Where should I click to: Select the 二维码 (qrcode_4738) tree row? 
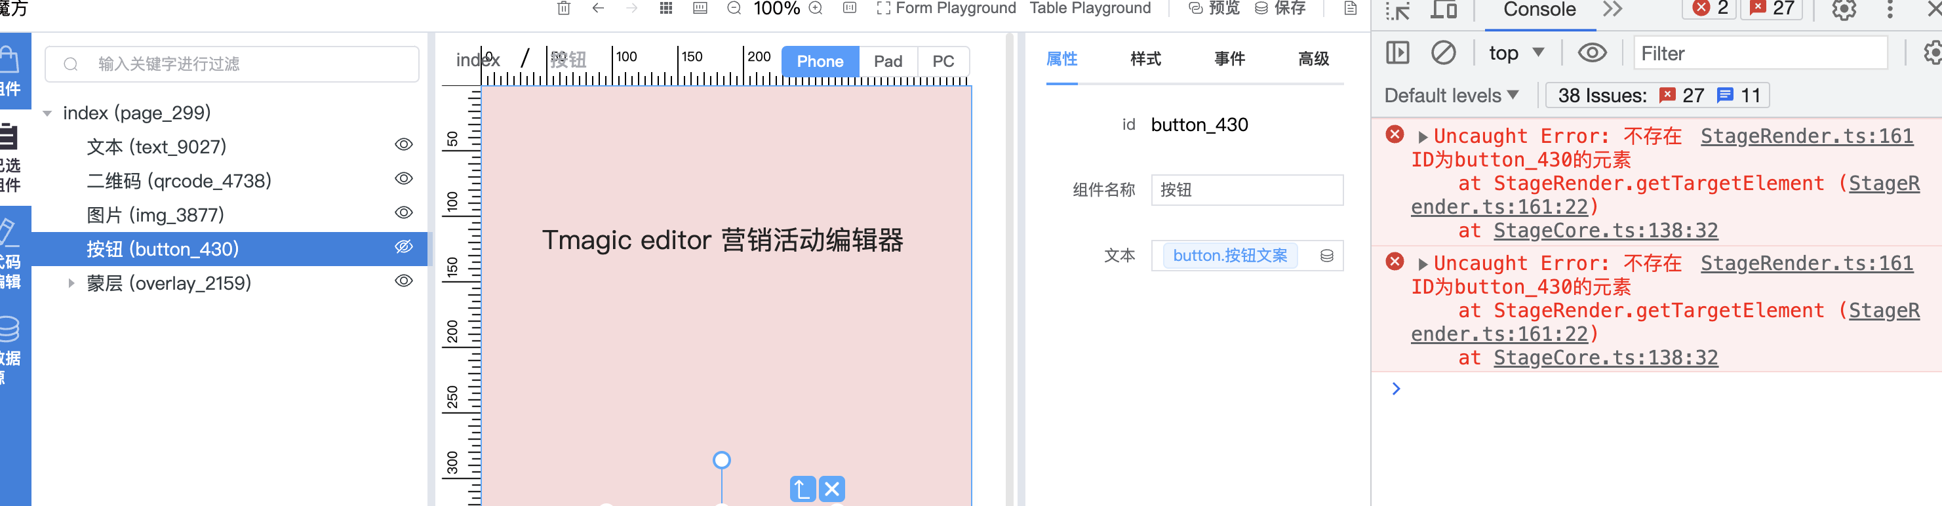point(229,181)
